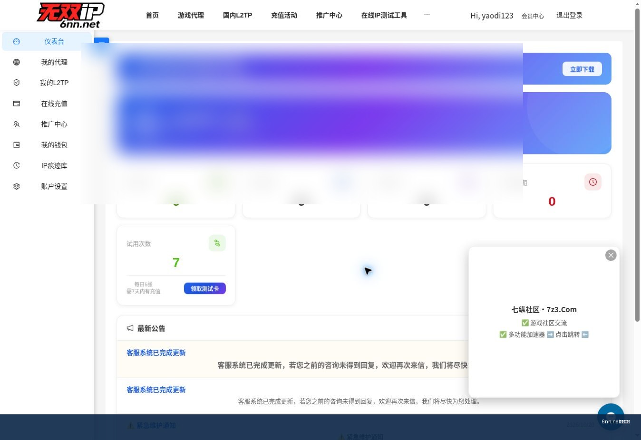Click the 每日5张 需7天内有充值 note
The width and height of the screenshot is (641, 440).
(143, 288)
